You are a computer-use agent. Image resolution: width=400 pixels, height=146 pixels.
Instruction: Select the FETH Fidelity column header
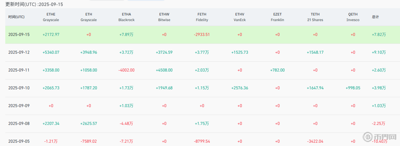202,17
